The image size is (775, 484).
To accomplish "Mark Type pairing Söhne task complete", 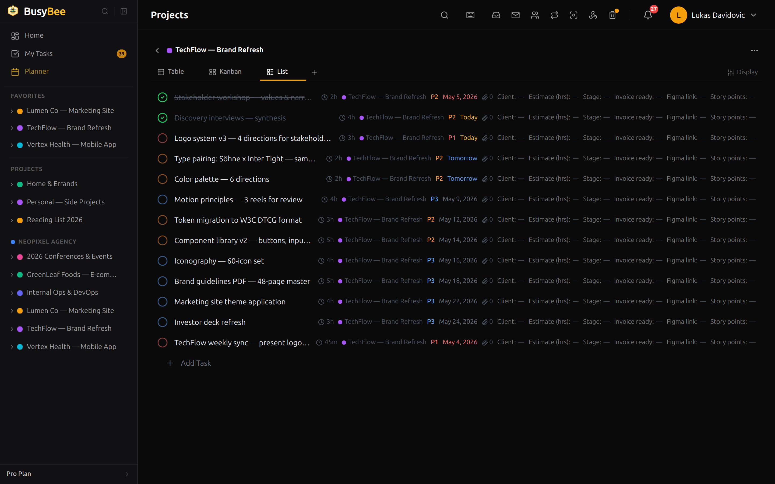I will tap(162, 158).
